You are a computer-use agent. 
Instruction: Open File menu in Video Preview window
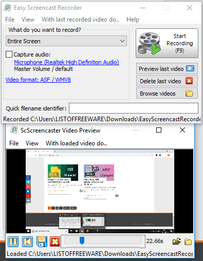tap(14, 143)
